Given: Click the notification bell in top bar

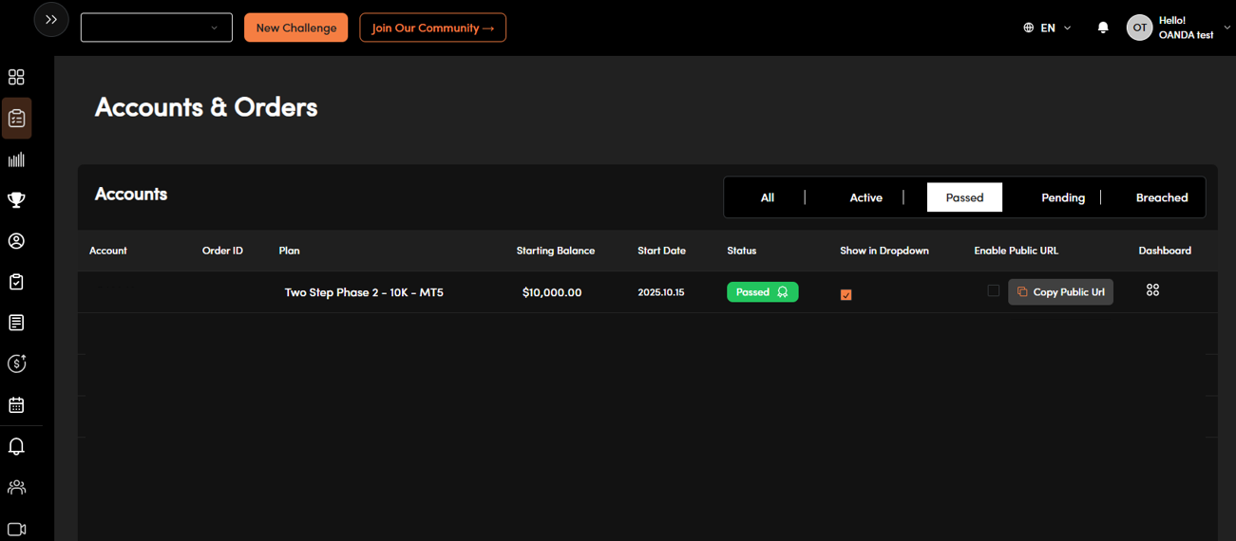Looking at the screenshot, I should tap(1103, 28).
